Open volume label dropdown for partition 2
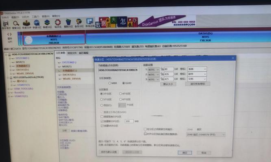Screen dimensions: 271x162 (197, 74)
